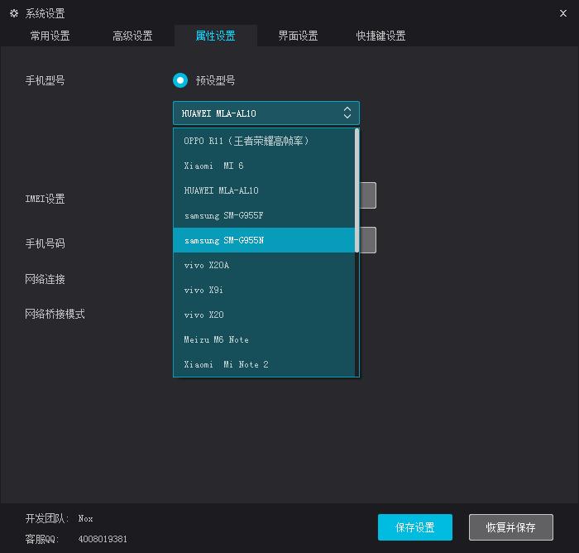This screenshot has height=553, width=579.
Task: Click the gray button beside 手机号码 row
Action: click(x=368, y=240)
